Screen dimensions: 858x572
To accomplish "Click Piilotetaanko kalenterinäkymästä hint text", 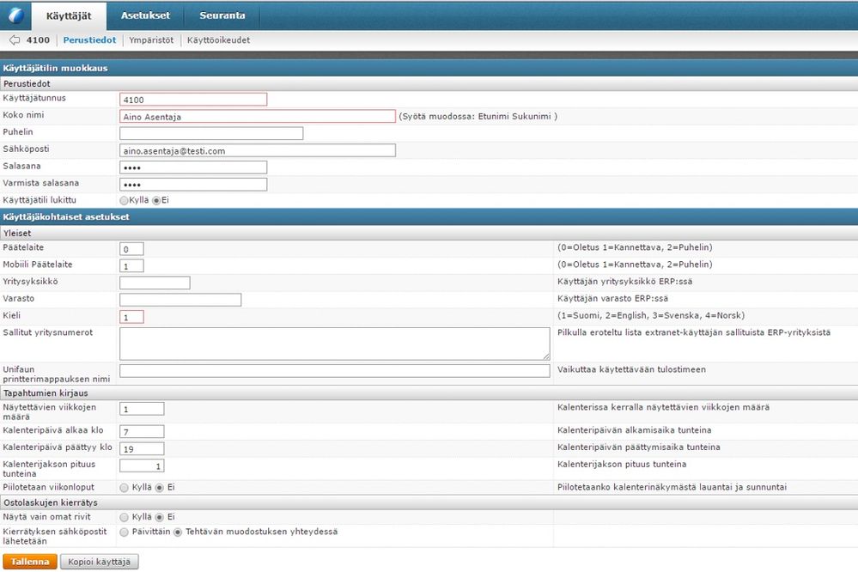I will [672, 487].
